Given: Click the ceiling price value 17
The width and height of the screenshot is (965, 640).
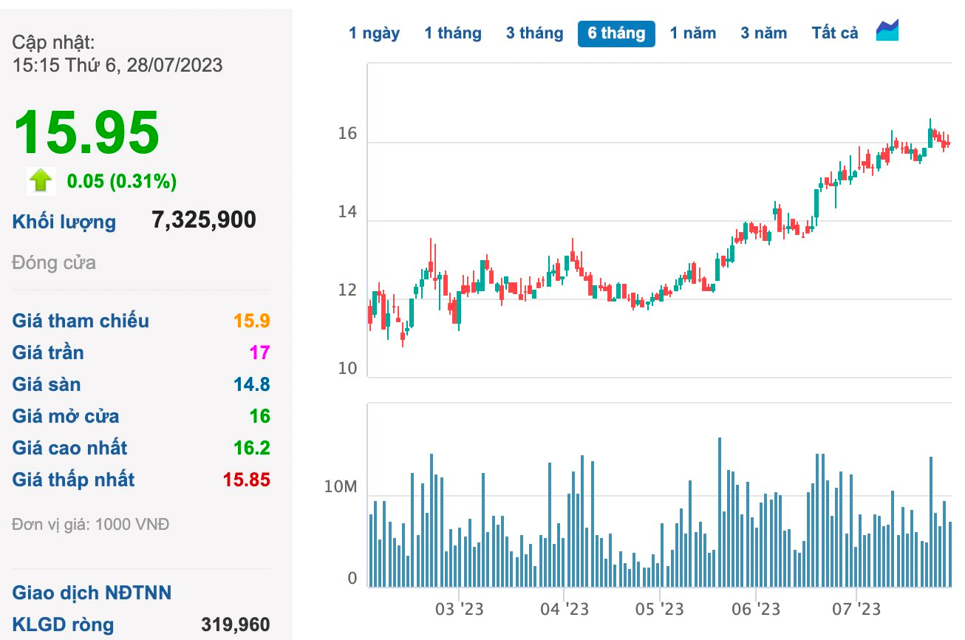Looking at the screenshot, I should click(x=260, y=353).
